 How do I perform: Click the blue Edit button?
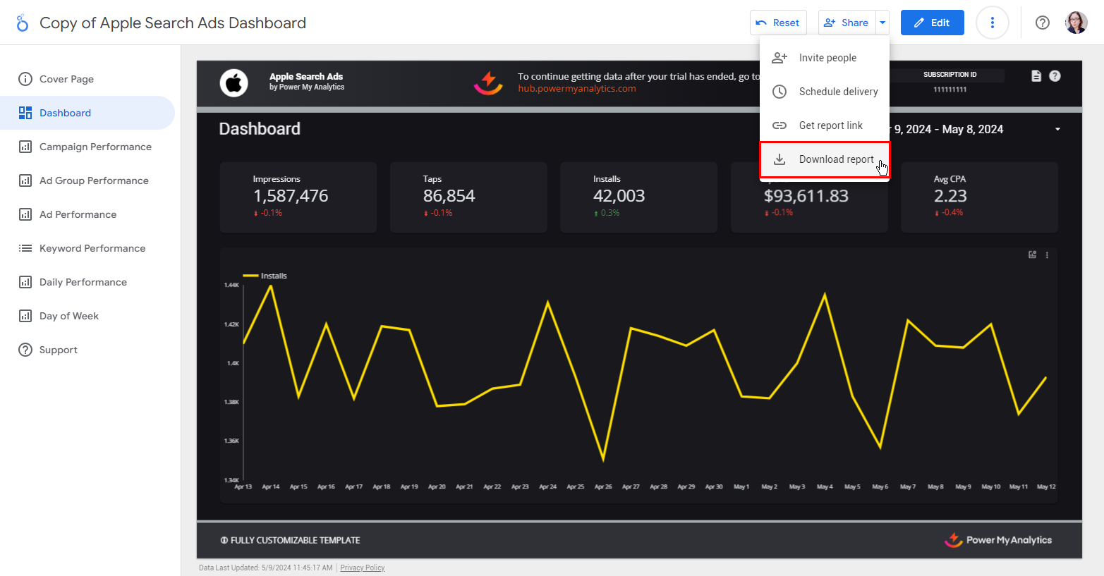(932, 23)
